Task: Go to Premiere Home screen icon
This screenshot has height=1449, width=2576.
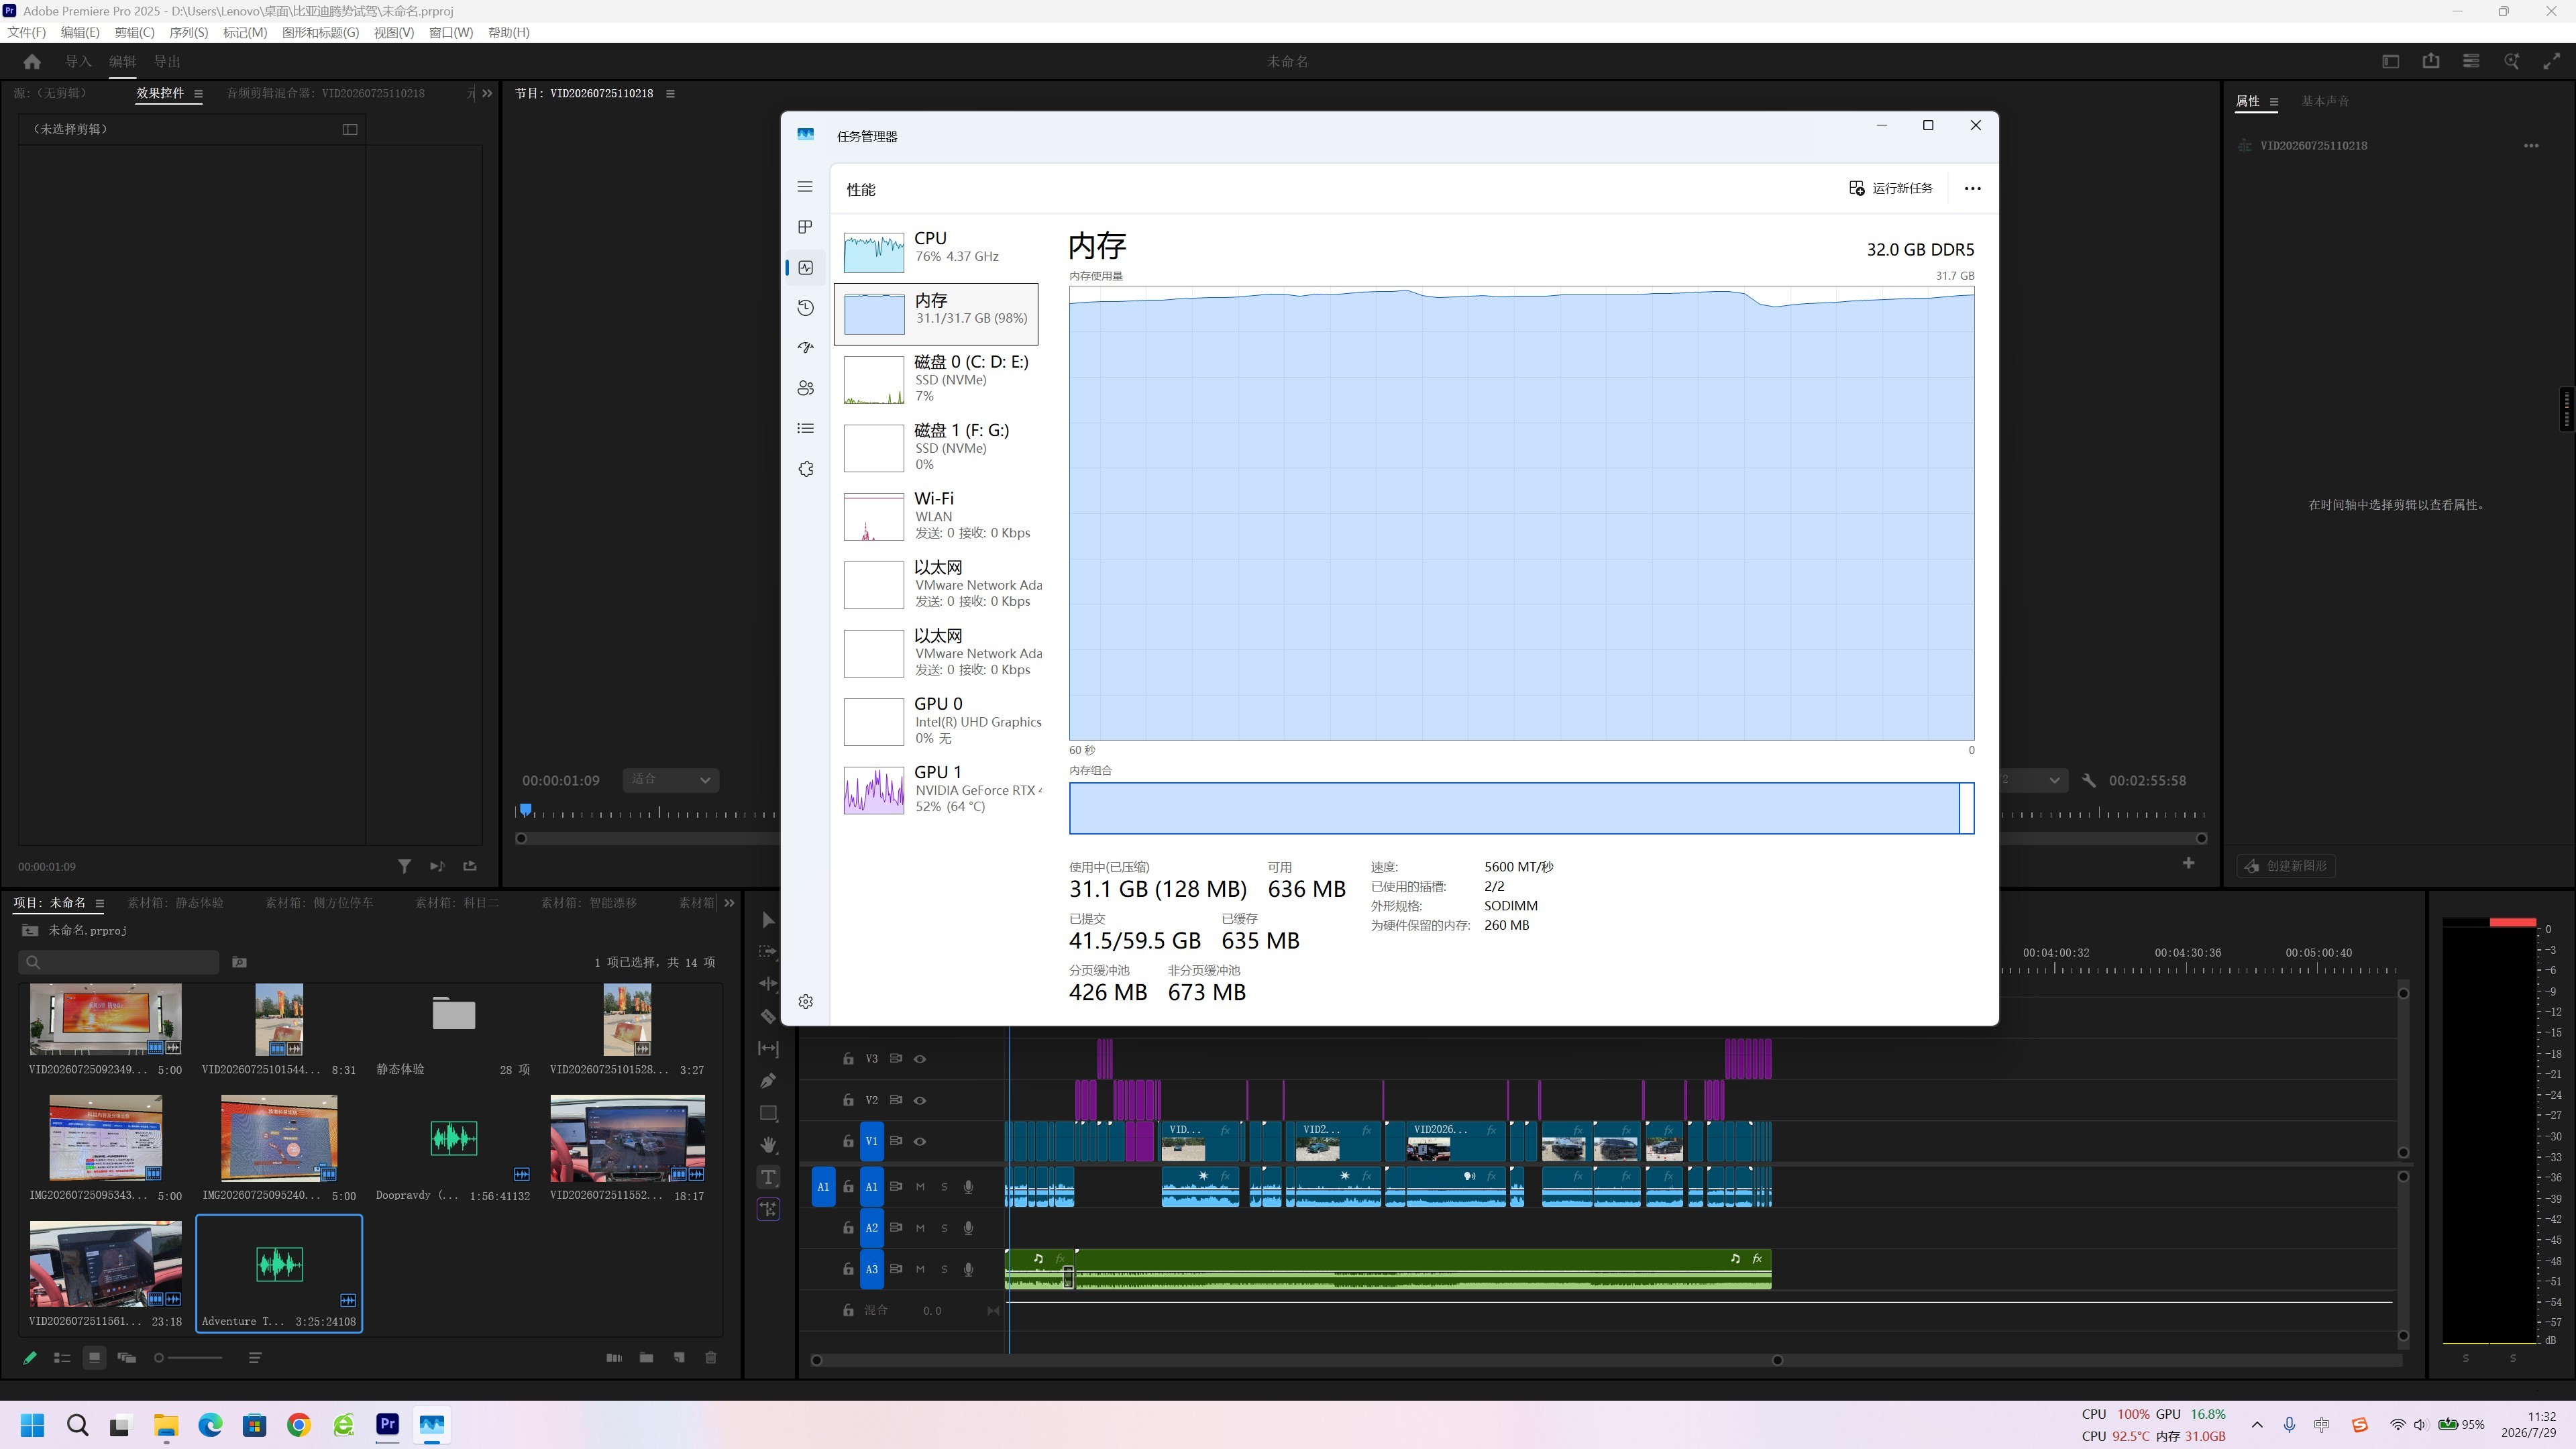Action: (x=32, y=62)
